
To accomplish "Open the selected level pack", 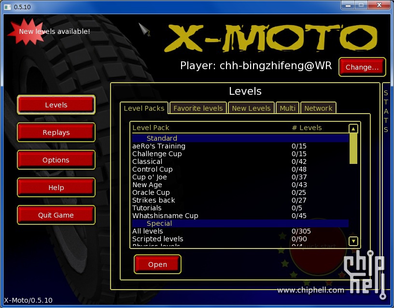I will tap(157, 264).
